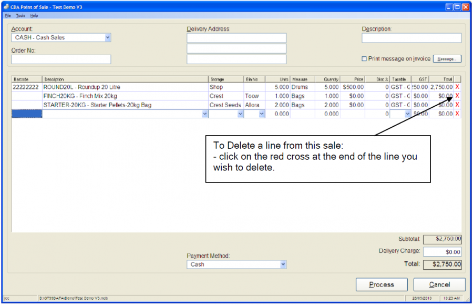
Task: Delete the ROUND20L line via its red cross
Action: point(457,87)
